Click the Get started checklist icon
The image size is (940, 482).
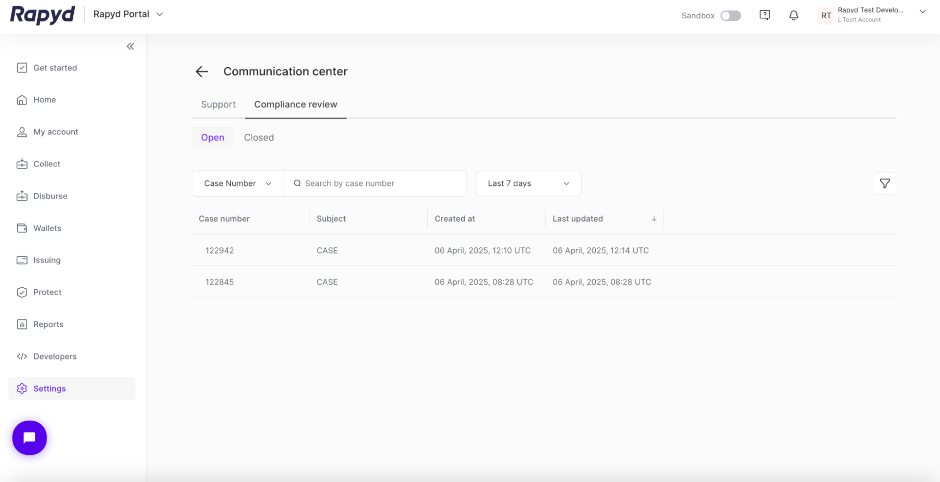(x=22, y=68)
